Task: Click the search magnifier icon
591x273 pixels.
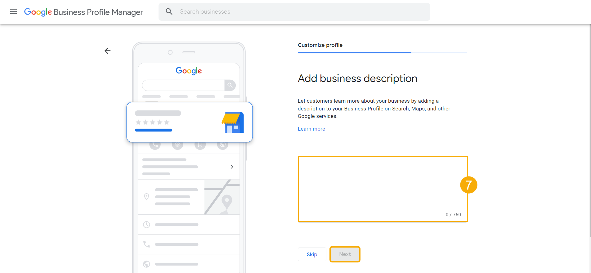Action: pyautogui.click(x=169, y=11)
